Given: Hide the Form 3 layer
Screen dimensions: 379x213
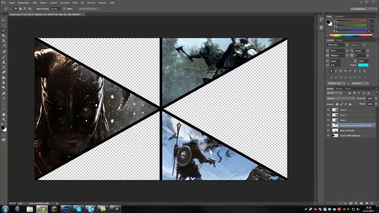Looking at the screenshot, I should pyautogui.click(x=328, y=110).
